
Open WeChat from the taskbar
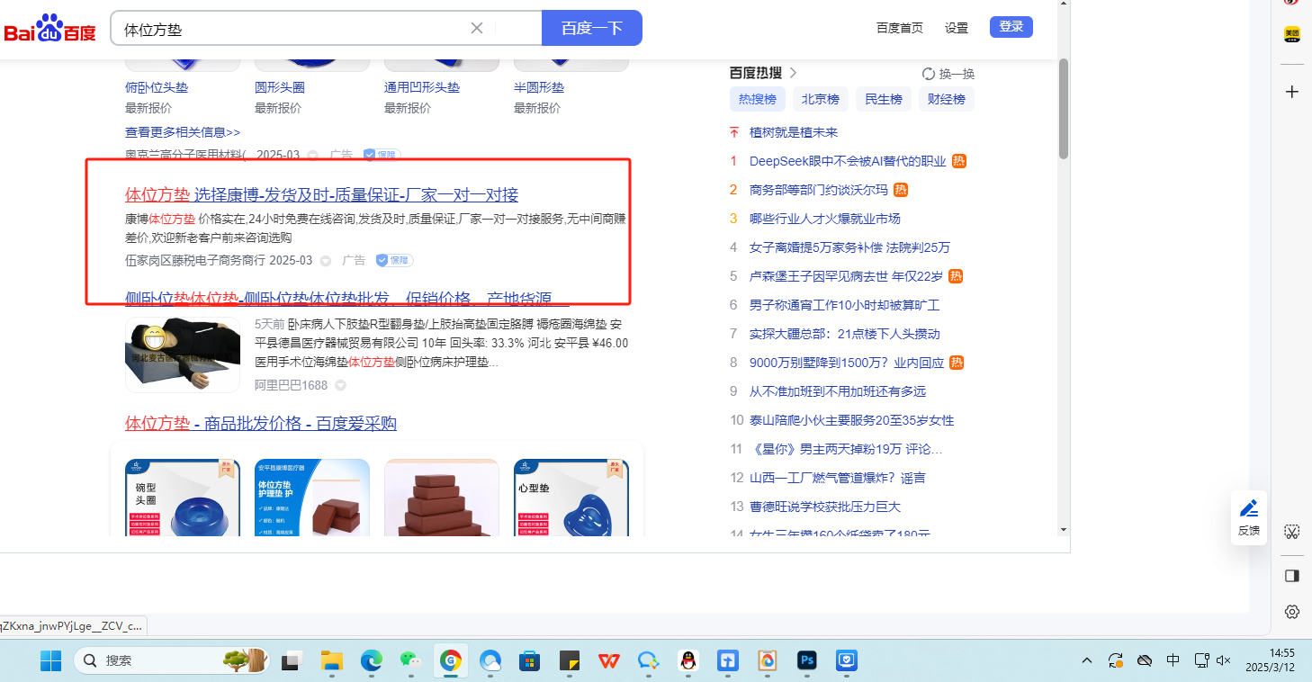click(411, 660)
